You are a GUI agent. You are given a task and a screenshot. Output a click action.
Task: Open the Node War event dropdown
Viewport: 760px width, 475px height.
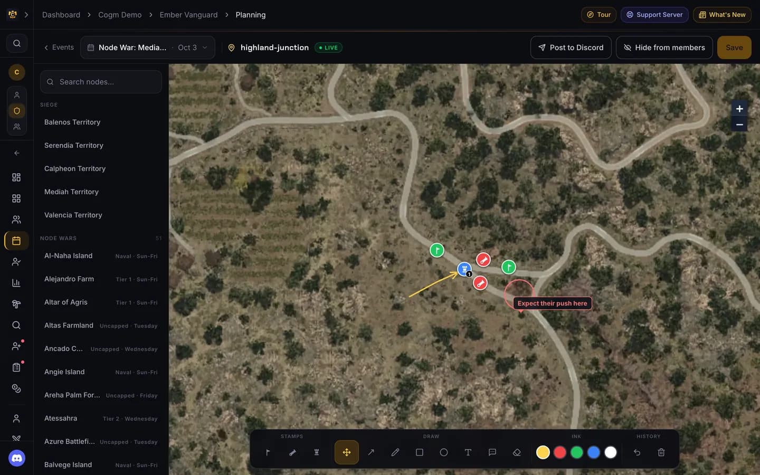[x=148, y=47]
